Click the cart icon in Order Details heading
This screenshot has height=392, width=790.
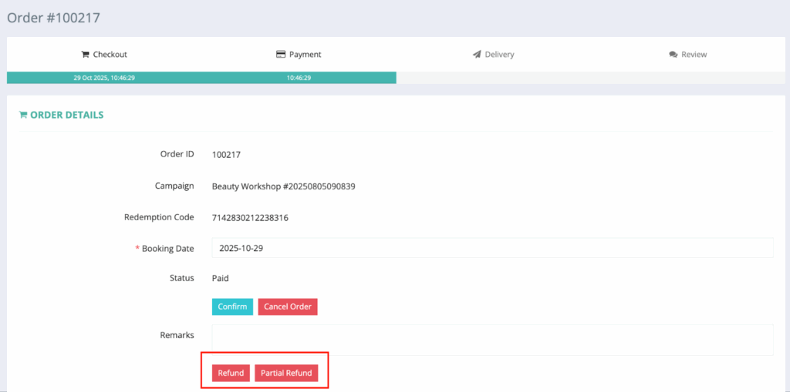point(22,115)
